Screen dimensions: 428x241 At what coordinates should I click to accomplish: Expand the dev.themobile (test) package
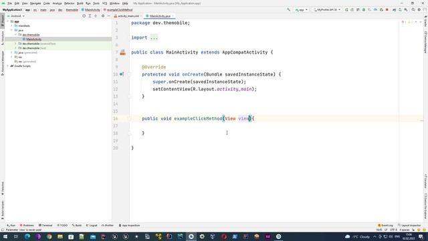15,48
